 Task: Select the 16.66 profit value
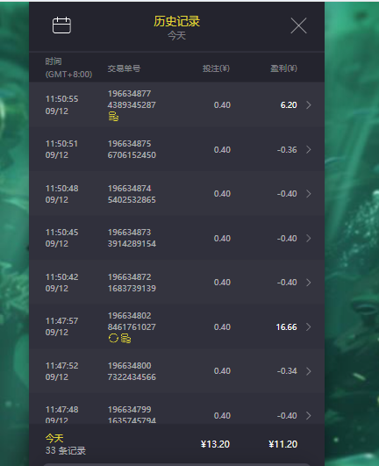click(x=287, y=327)
